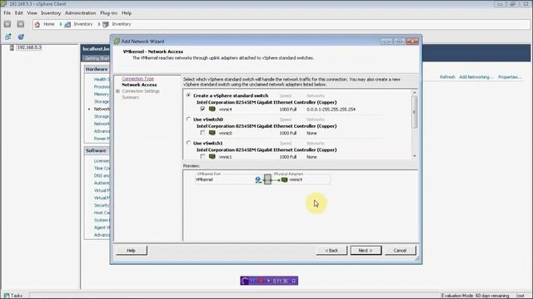Select Use vSwitch1 radio option
533x299 pixels.
click(x=188, y=143)
